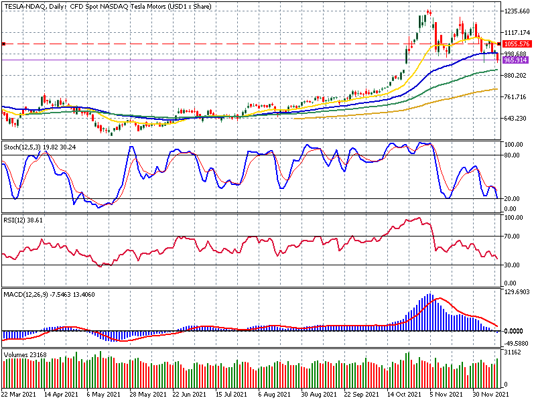536x402 pixels.
Task: Click the 6 Aug 2021 date label
Action: click(x=275, y=395)
